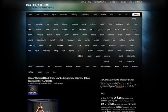
Task: Click the Exercise Bikes site title
Action: click(x=37, y=5)
